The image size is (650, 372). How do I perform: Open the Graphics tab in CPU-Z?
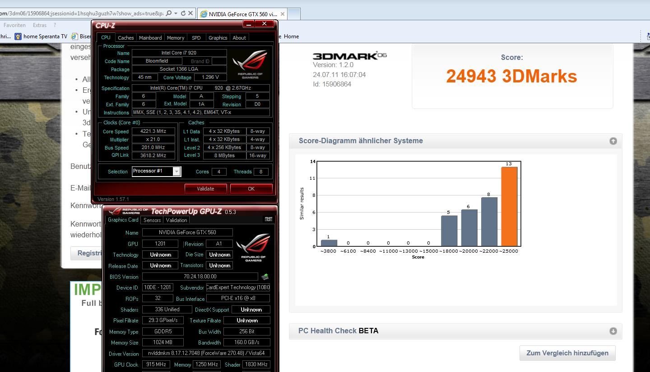tap(218, 38)
